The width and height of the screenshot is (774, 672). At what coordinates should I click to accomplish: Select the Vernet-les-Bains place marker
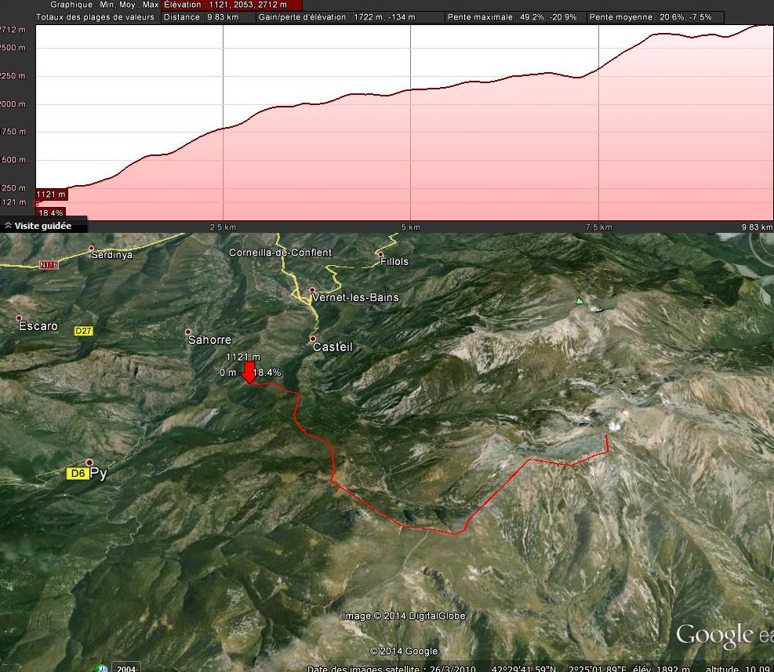(x=312, y=290)
